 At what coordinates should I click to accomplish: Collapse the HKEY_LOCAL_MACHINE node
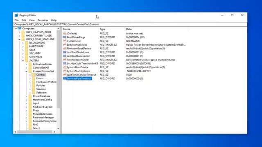tap(19, 39)
